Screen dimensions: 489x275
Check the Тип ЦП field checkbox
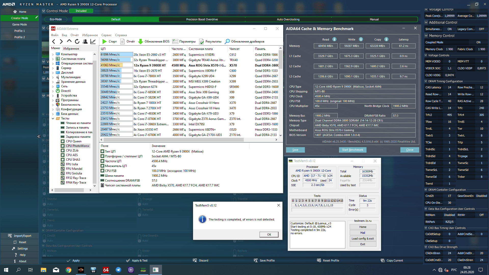point(102,151)
